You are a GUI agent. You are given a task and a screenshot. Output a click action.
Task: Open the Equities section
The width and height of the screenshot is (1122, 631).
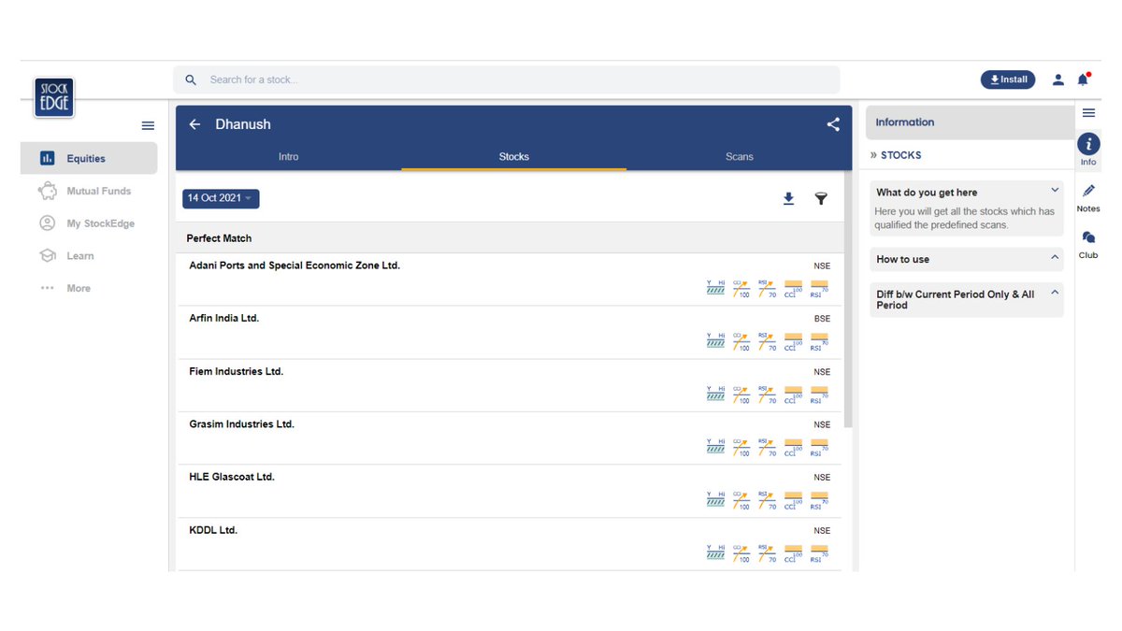coord(89,159)
